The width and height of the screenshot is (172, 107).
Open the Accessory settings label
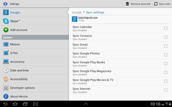17,62
